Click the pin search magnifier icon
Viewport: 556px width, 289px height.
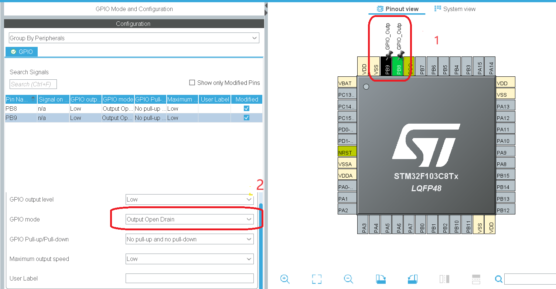(498, 279)
